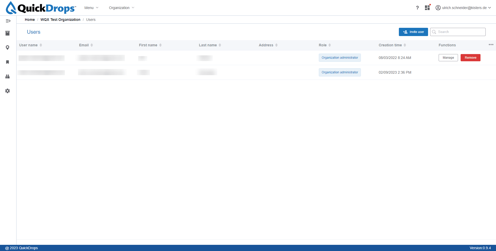Open the bookmark sidebar icon
Viewport: 496px width, 251px height.
coord(7,62)
